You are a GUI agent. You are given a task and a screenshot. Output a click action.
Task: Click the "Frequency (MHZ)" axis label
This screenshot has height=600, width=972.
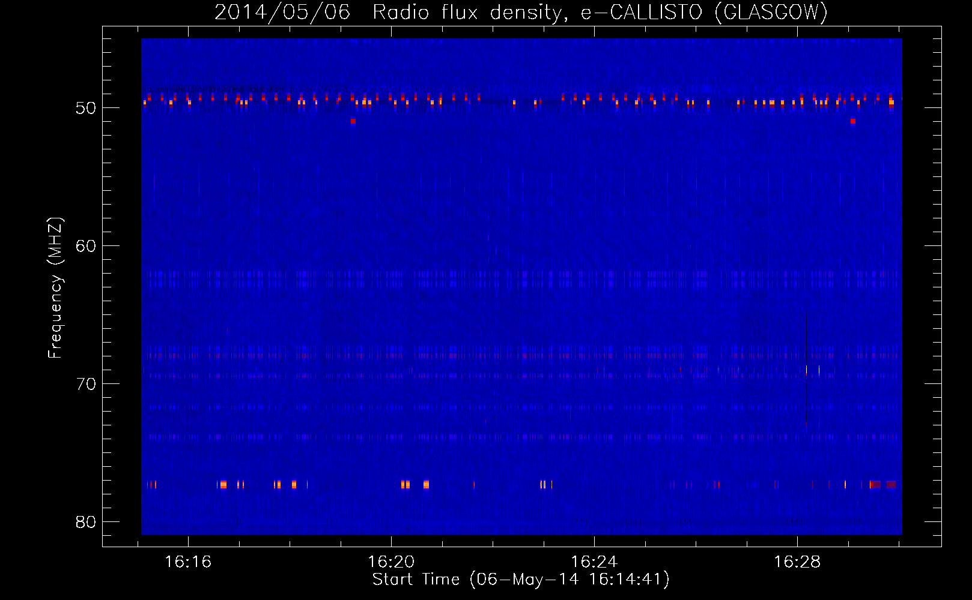click(55, 288)
